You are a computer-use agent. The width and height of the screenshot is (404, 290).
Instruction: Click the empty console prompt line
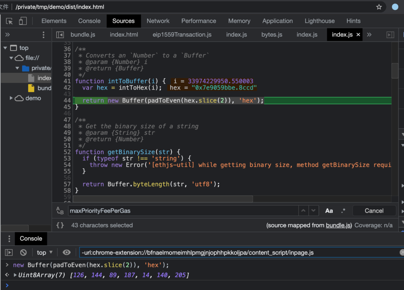coord(202,285)
